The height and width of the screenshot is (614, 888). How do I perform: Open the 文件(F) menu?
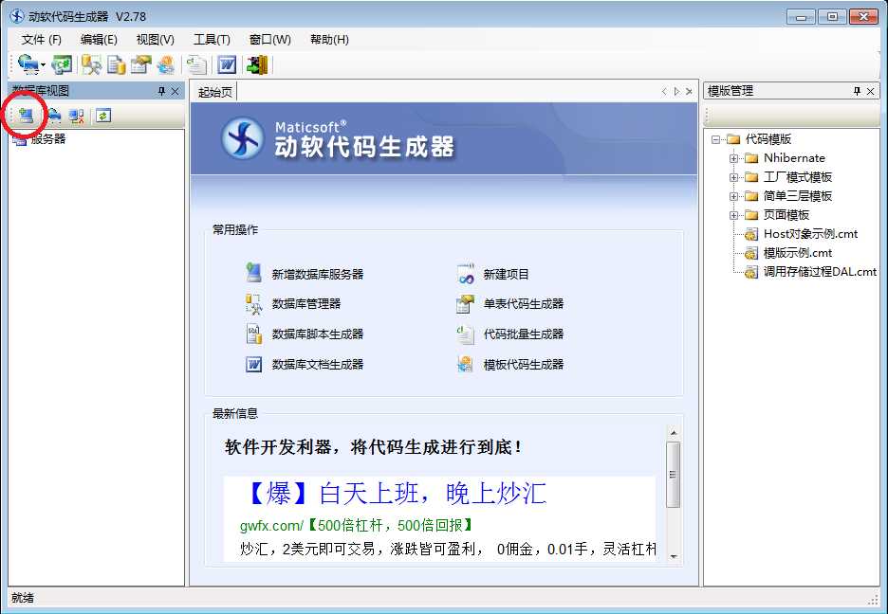(x=42, y=40)
